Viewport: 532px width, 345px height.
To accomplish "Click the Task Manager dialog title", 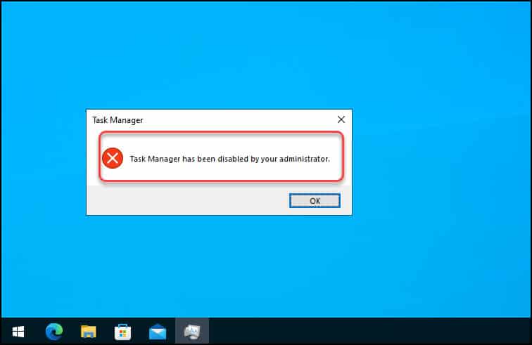I will [118, 120].
